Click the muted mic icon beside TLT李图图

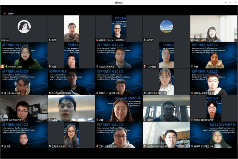[x=145, y=67]
